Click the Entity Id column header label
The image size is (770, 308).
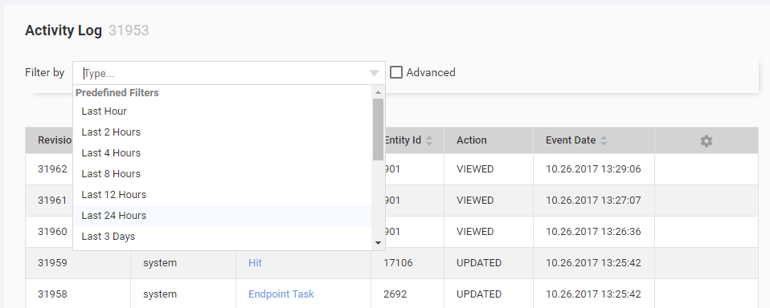coord(403,140)
